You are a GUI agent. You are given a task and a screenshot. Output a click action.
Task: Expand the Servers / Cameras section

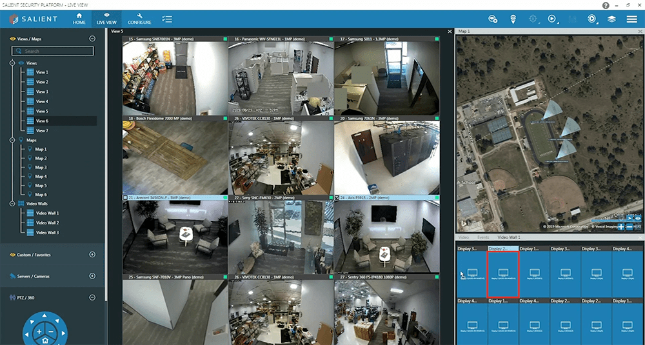pos(92,276)
